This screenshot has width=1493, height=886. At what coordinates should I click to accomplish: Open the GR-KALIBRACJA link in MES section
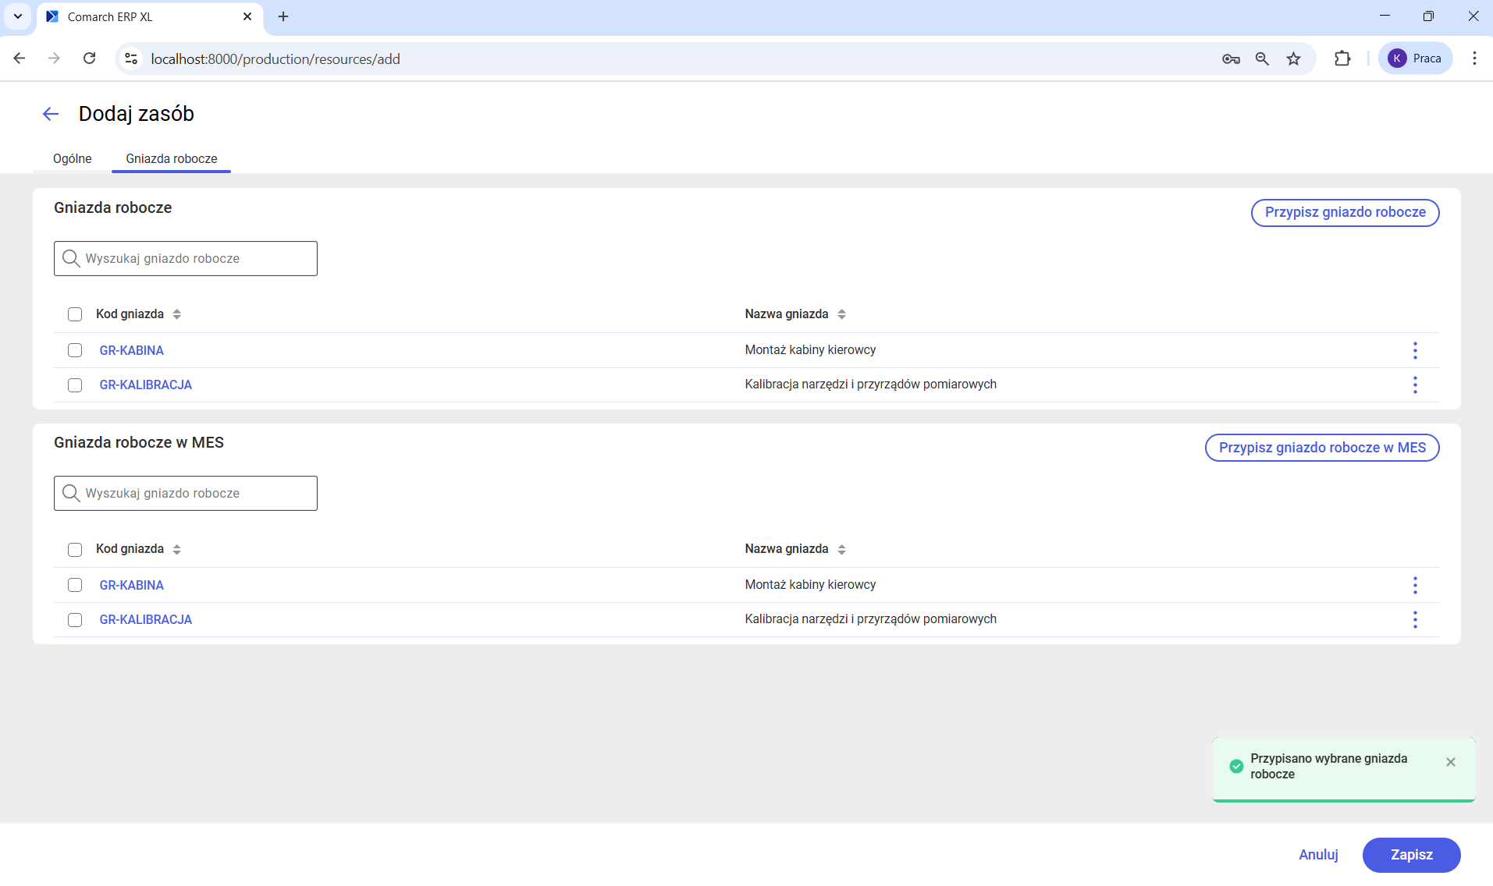[146, 619]
